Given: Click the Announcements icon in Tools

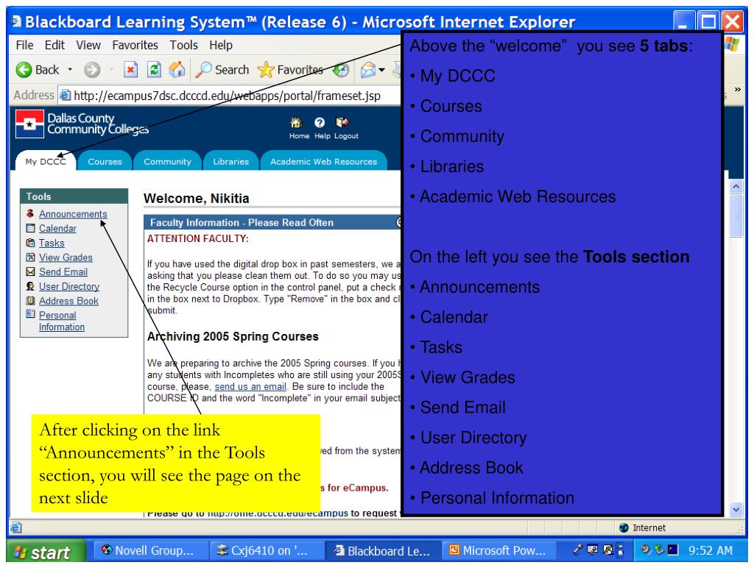Looking at the screenshot, I should [30, 214].
